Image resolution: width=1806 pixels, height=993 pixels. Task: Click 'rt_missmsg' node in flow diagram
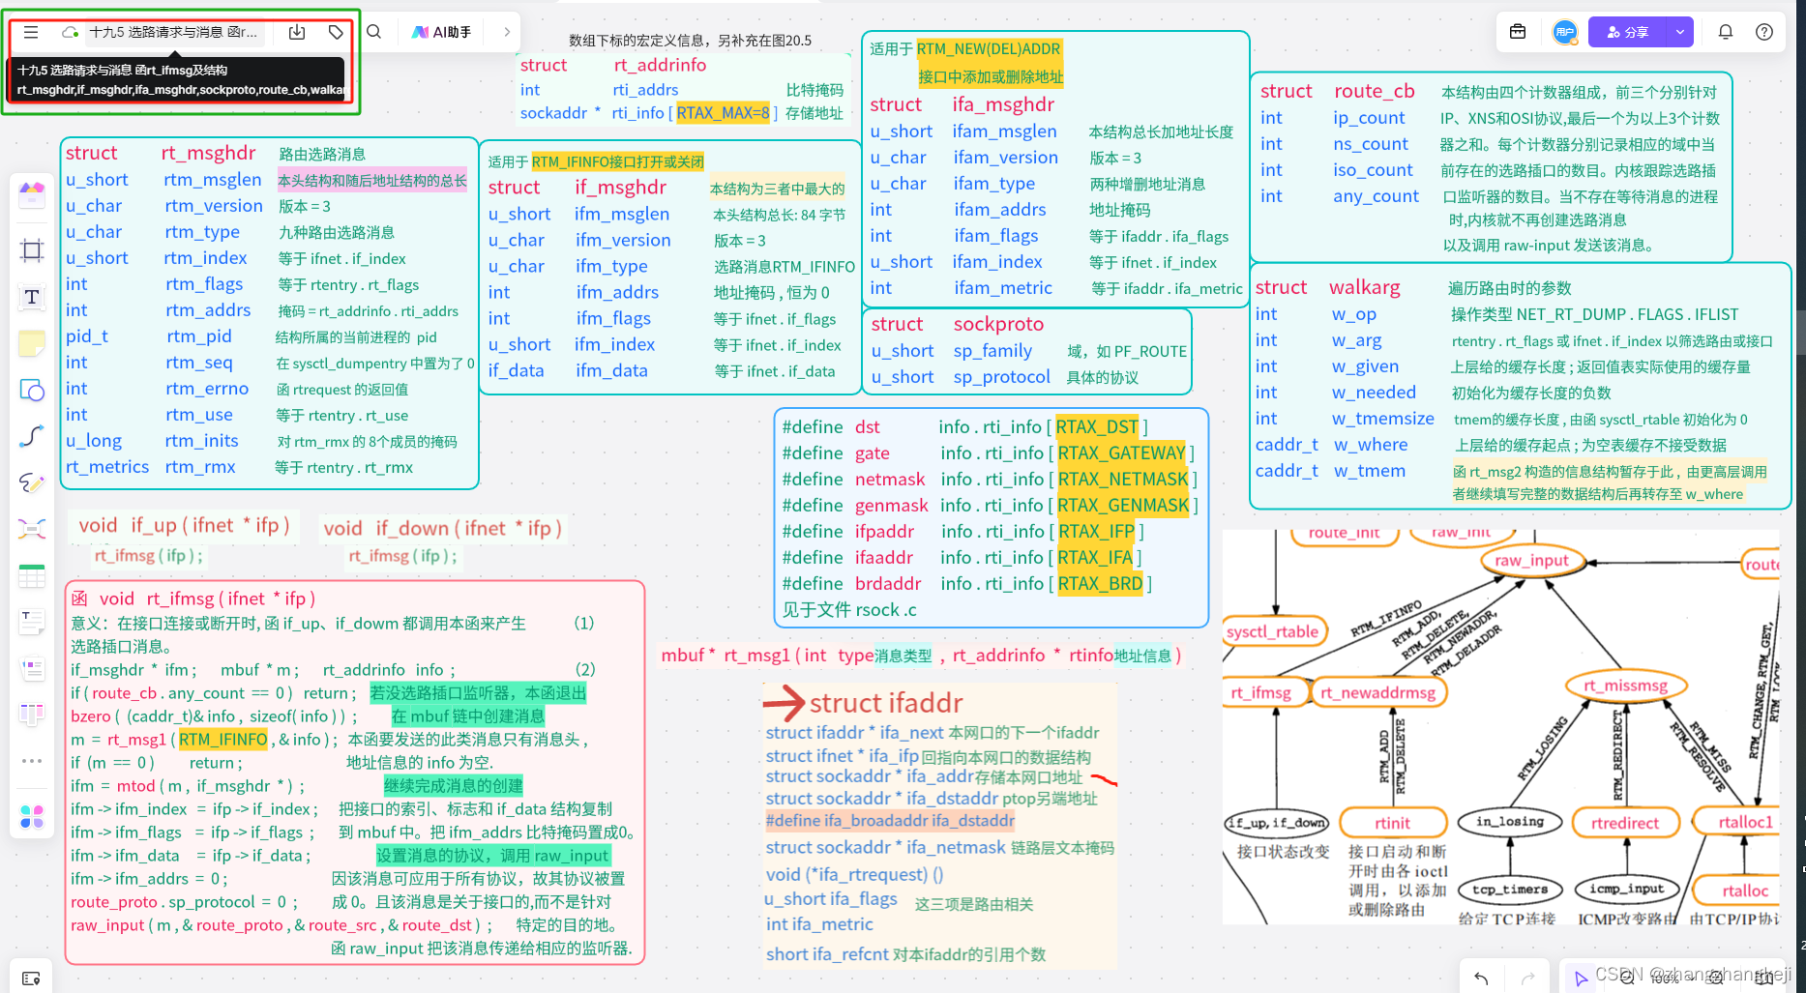point(1626,686)
